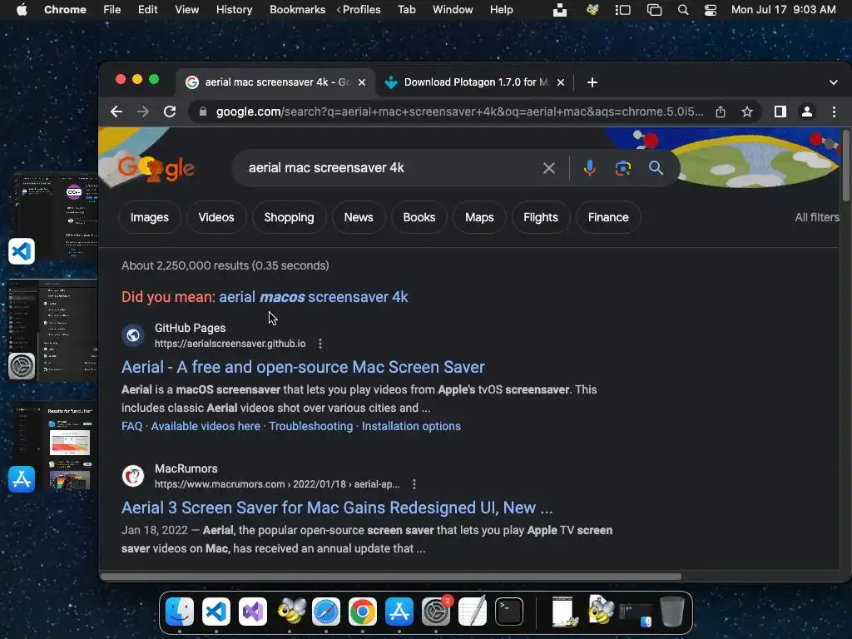Close the Download Plotagon tab
This screenshot has height=639, width=852.
[561, 82]
